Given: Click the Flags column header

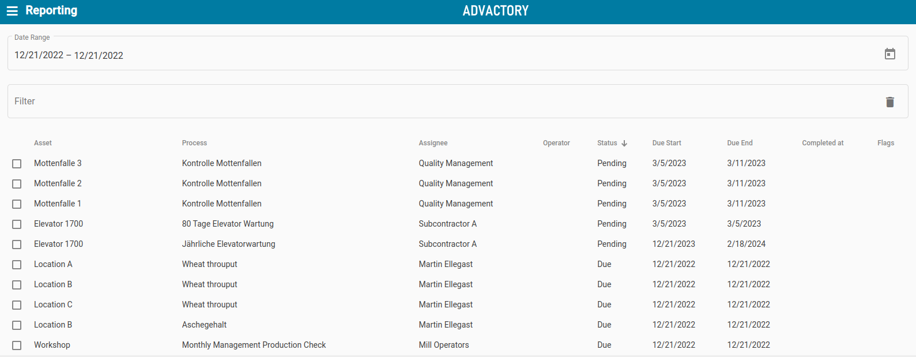Looking at the screenshot, I should point(885,143).
